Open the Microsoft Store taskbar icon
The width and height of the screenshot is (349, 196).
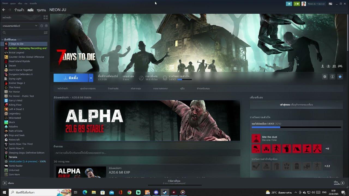pos(103,192)
